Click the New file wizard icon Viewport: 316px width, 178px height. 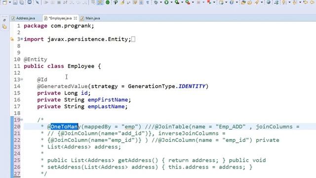click(4, 2)
